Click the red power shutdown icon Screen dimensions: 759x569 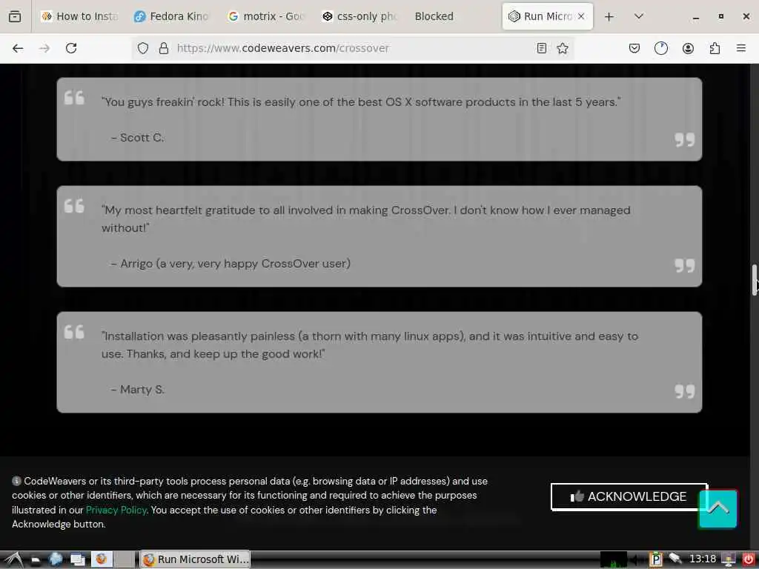(x=749, y=560)
